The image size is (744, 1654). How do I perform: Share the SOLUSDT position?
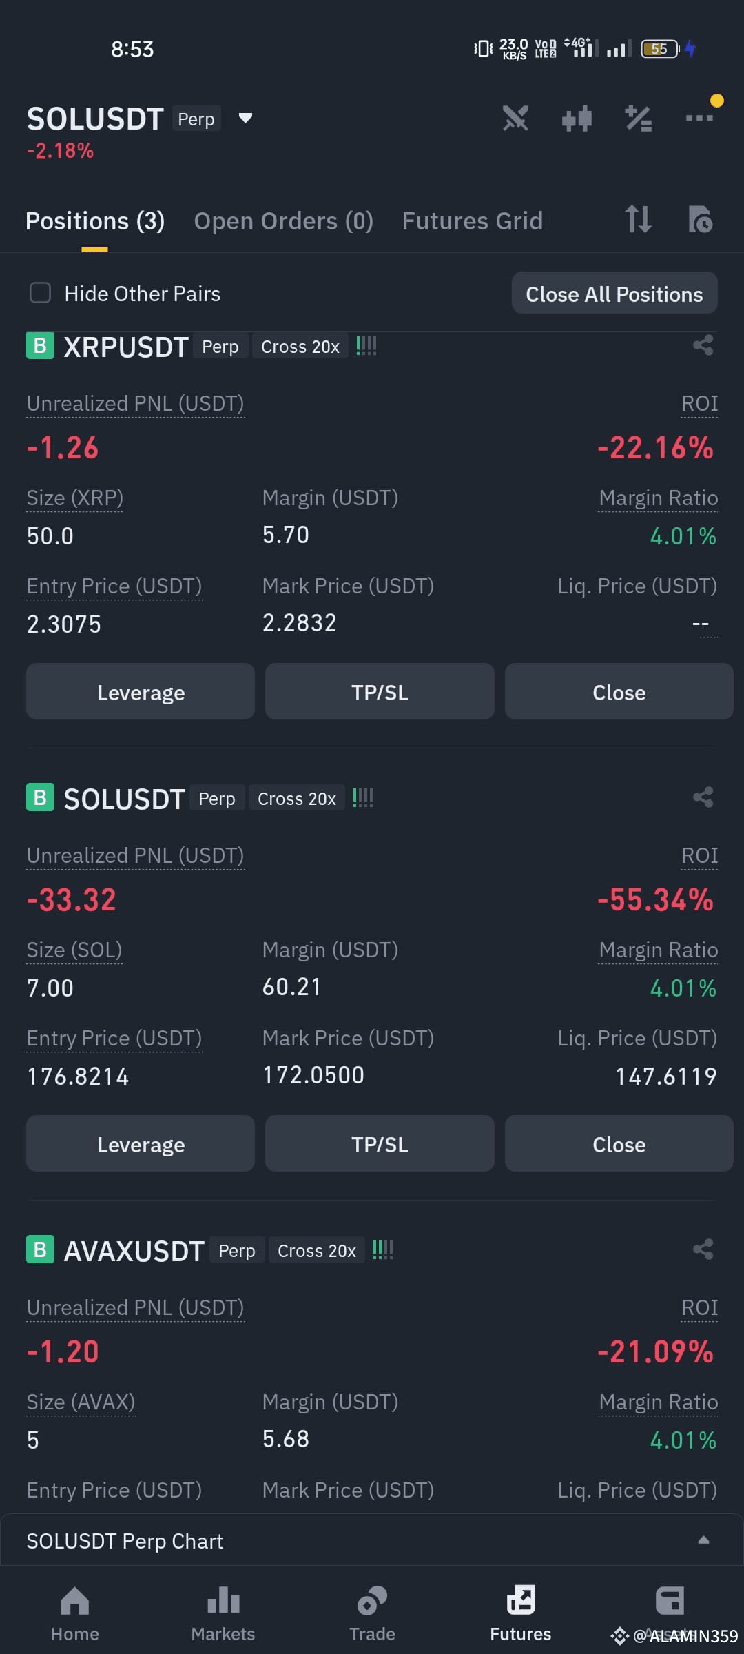pos(703,797)
